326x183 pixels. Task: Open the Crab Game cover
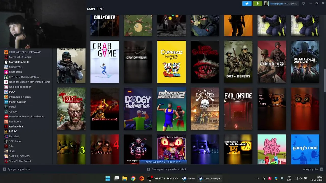coord(105,62)
